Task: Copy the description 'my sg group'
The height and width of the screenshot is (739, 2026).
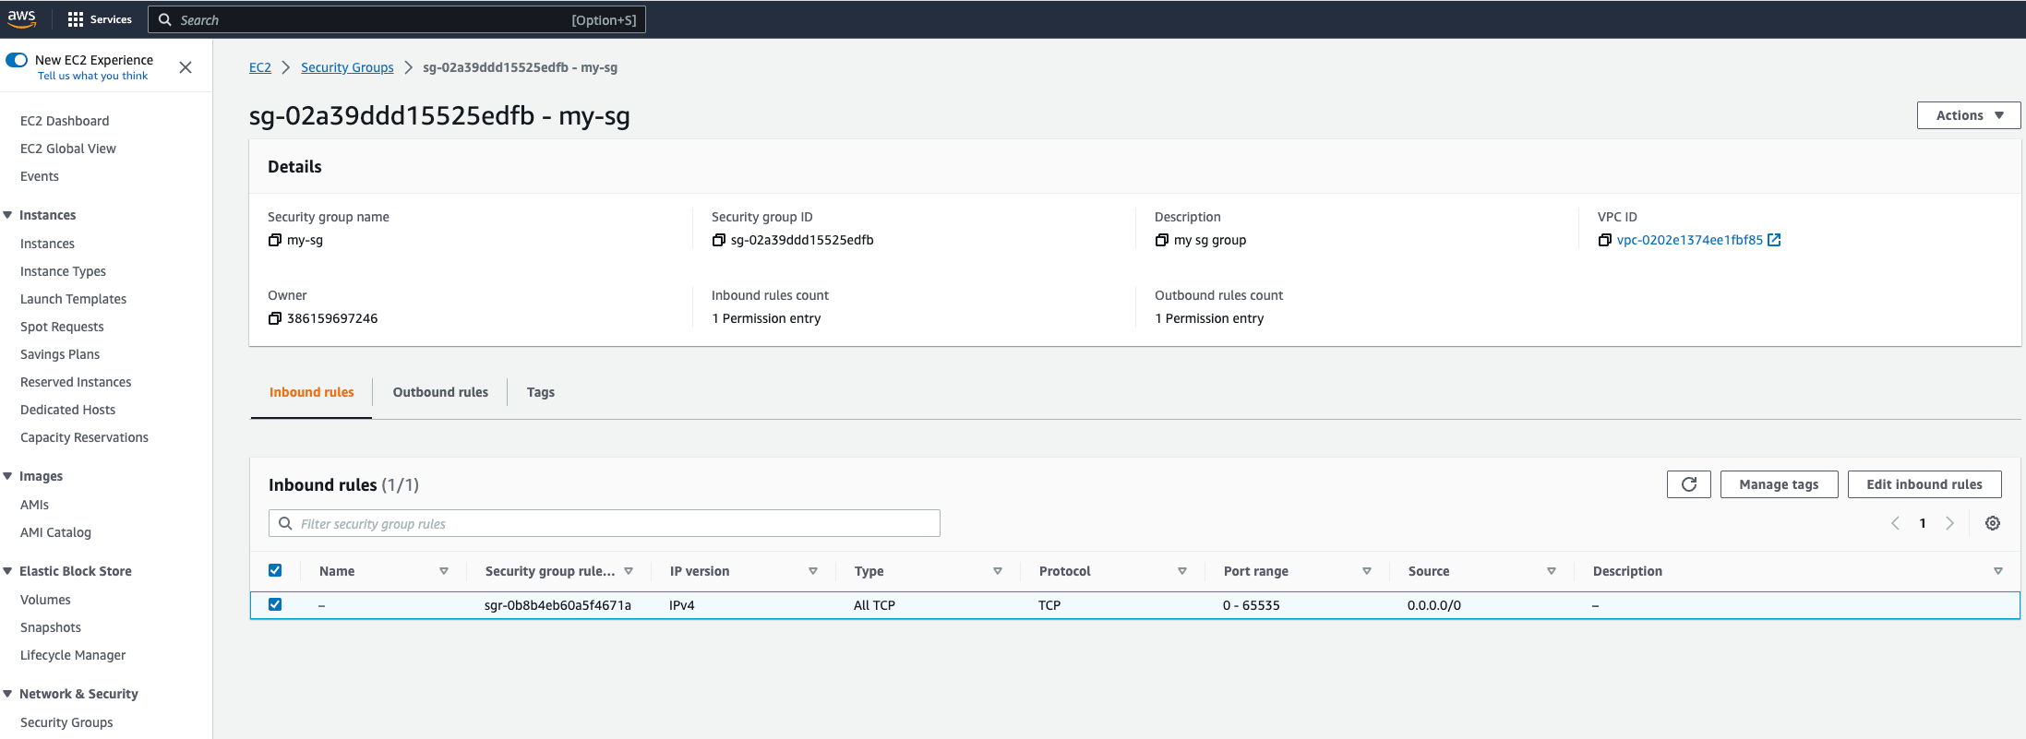Action: (x=1161, y=240)
